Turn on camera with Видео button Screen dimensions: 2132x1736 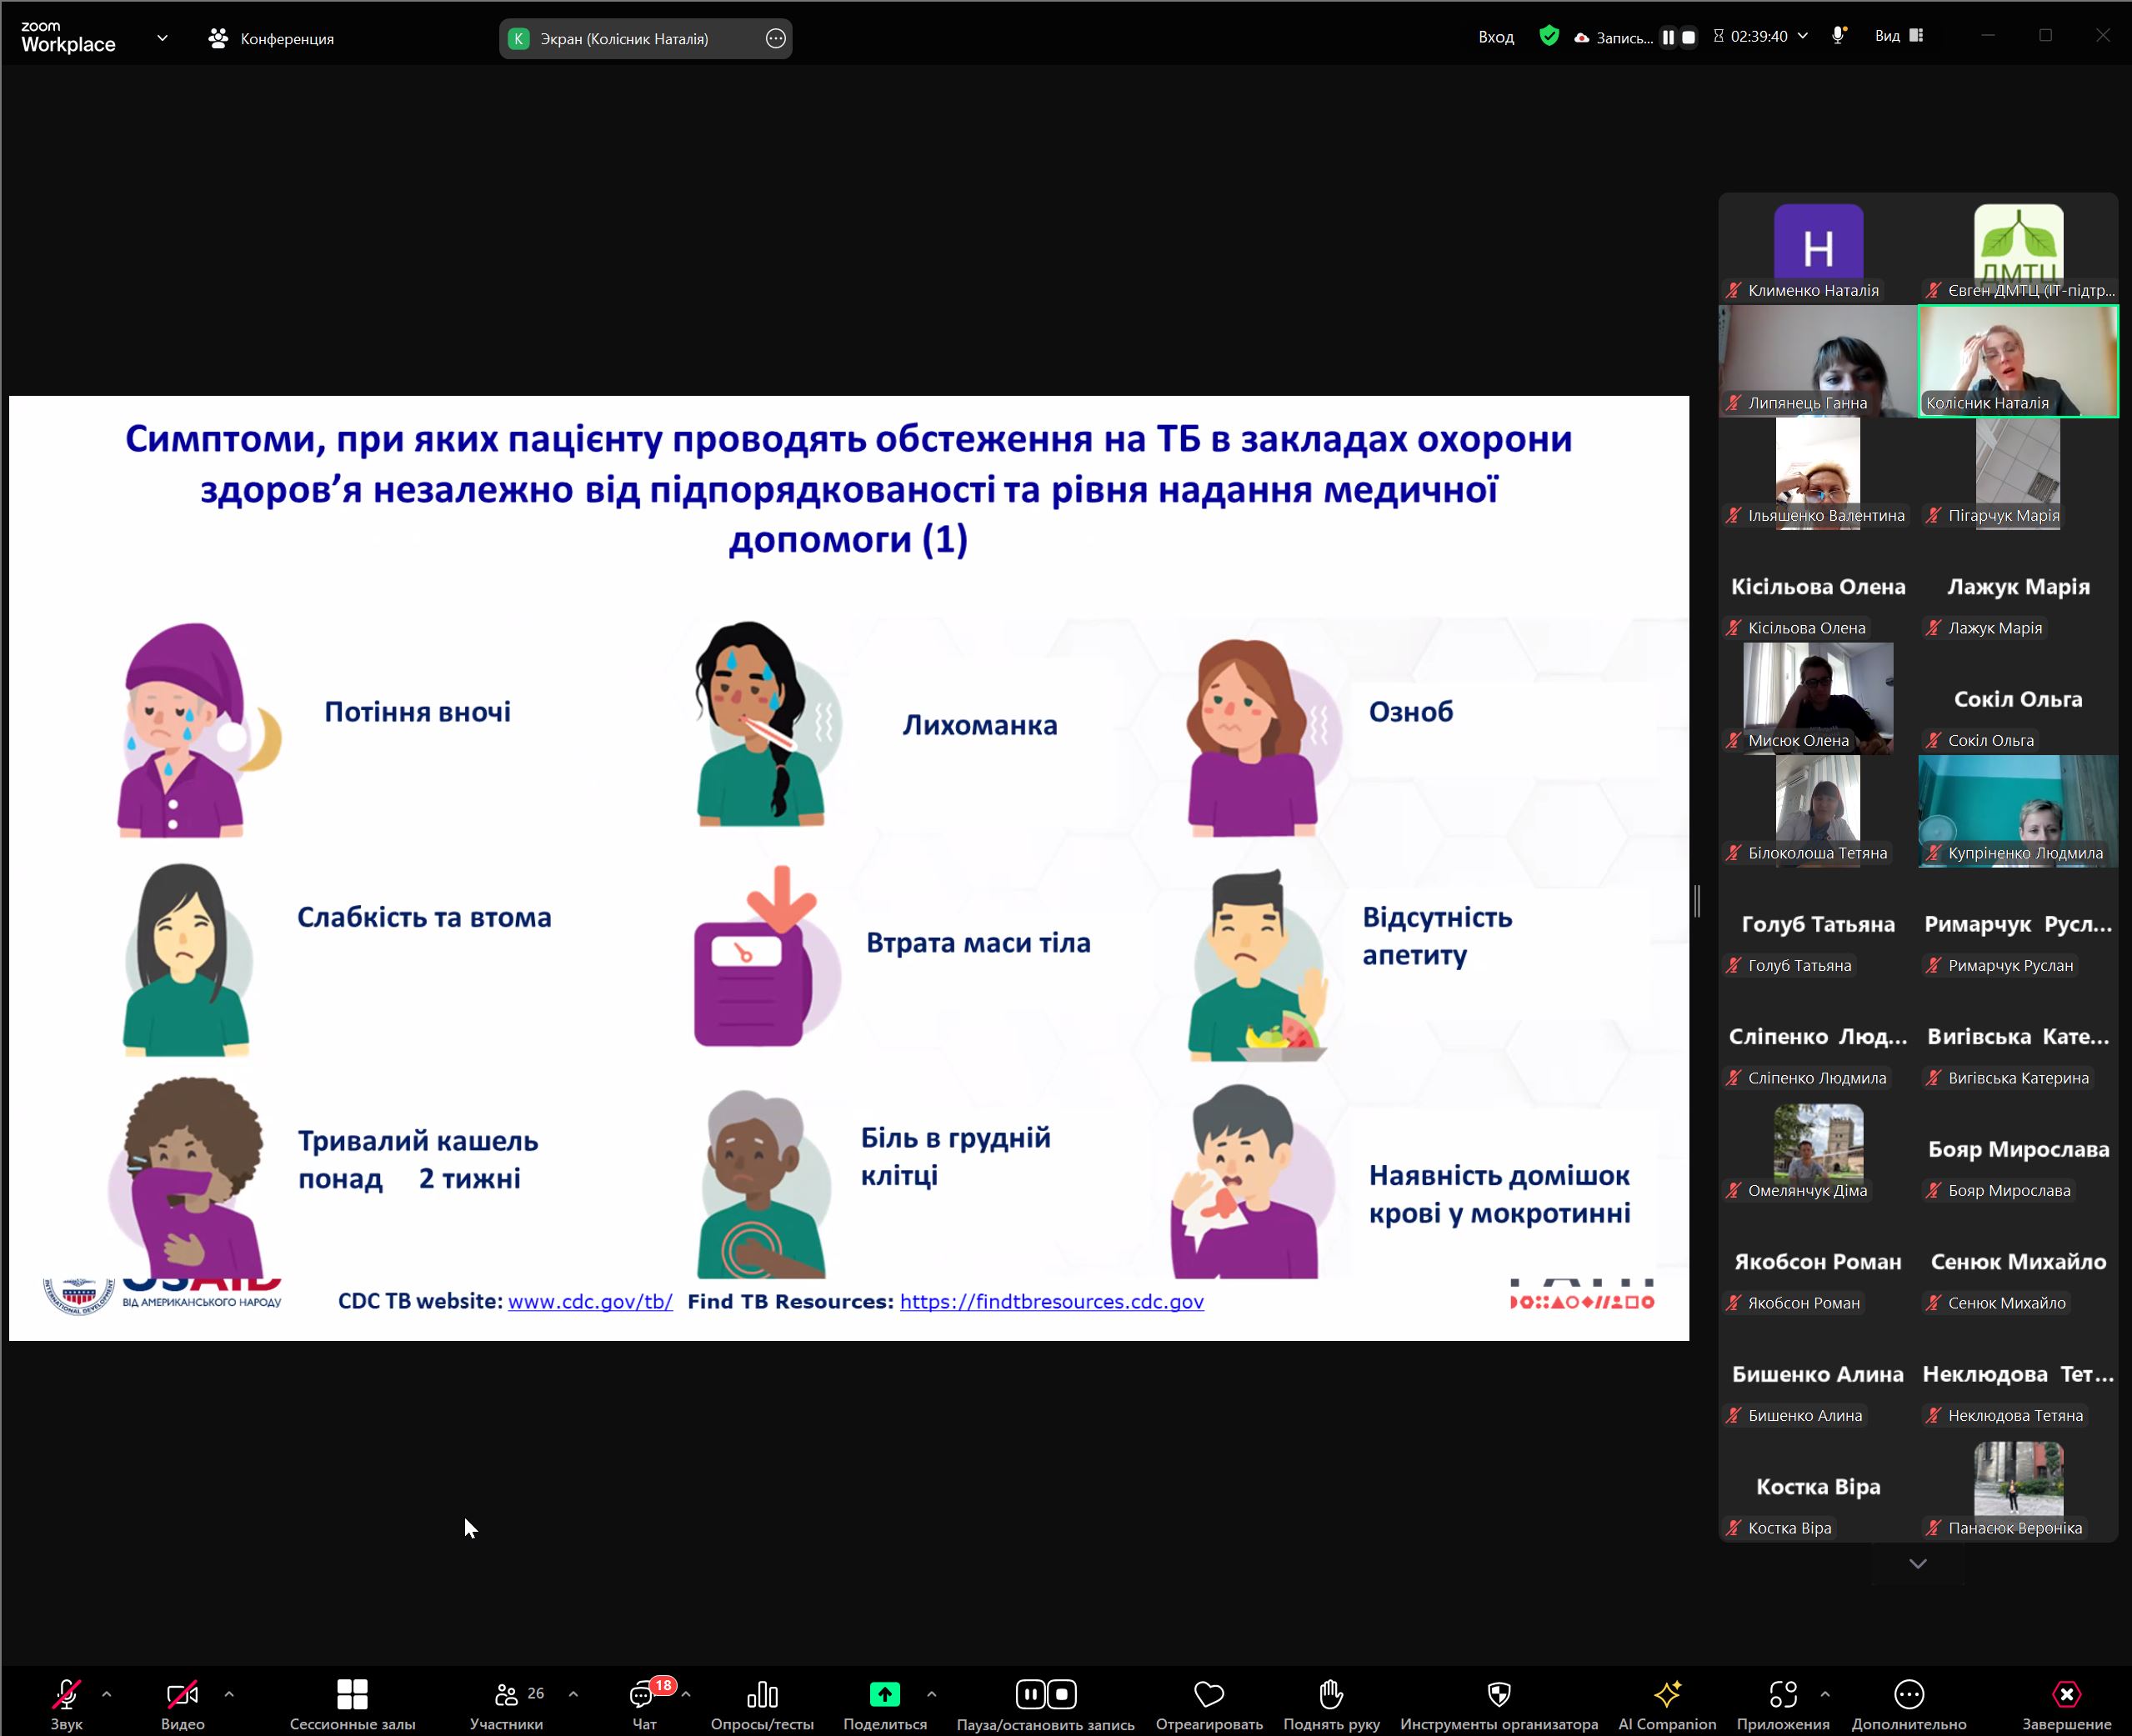click(x=182, y=1694)
